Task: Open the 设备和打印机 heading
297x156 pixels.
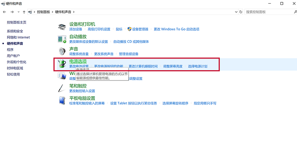Action: pyautogui.click(x=82, y=24)
